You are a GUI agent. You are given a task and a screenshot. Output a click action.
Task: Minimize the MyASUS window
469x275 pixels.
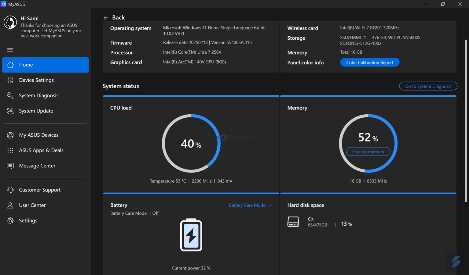pos(426,4)
